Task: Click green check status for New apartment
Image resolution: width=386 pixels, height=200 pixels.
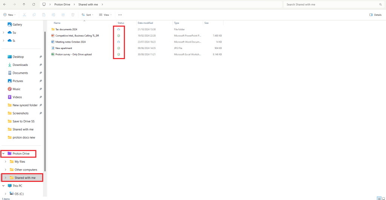Action: pos(119,48)
